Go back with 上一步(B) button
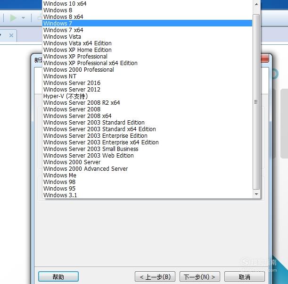288x284 pixels. tap(155, 276)
